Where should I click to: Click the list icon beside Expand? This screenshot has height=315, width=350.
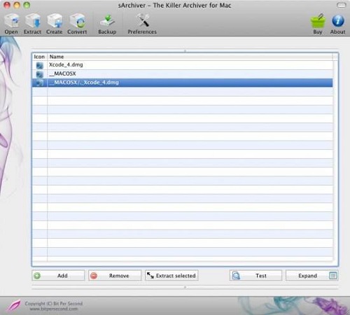click(x=333, y=276)
